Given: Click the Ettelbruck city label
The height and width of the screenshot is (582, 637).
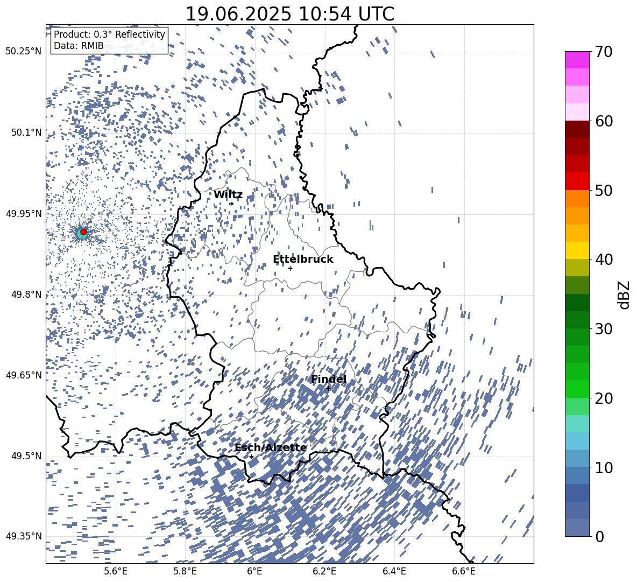Looking at the screenshot, I should [303, 260].
